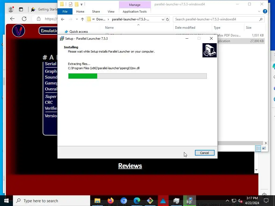Image resolution: width=275 pixels, height=206 pixels.
Task: Click the search magnifier icon in File Explorer
Action: coord(261,19)
